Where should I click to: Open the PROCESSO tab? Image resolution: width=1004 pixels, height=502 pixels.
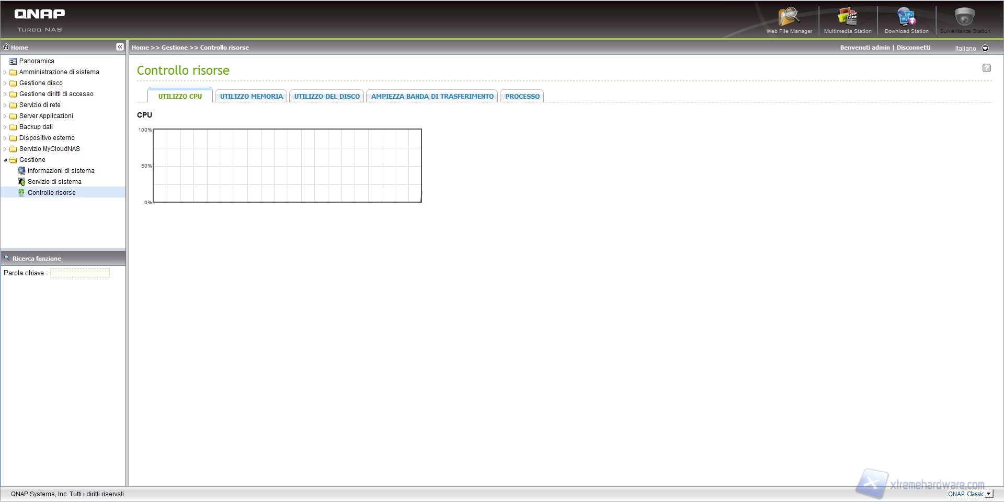click(522, 97)
